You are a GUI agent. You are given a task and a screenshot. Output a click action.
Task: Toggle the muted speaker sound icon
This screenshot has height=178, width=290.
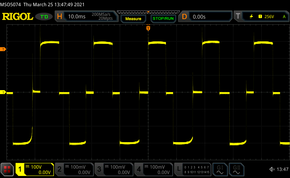(x=272, y=169)
